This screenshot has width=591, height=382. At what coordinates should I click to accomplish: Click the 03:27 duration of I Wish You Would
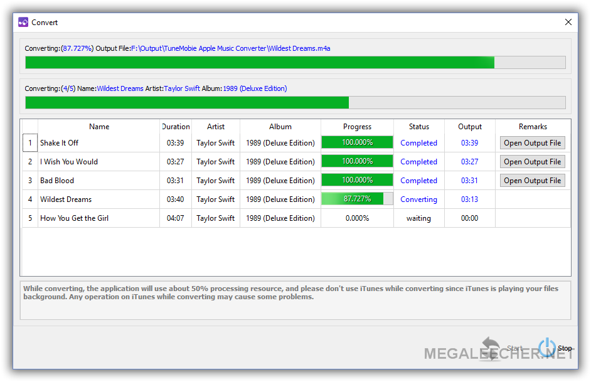[175, 162]
